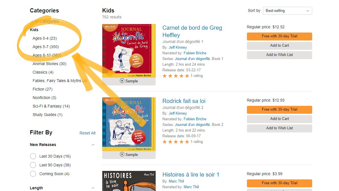
Task: Play the sample for Rodrick fait sa loi
Action: [129, 155]
